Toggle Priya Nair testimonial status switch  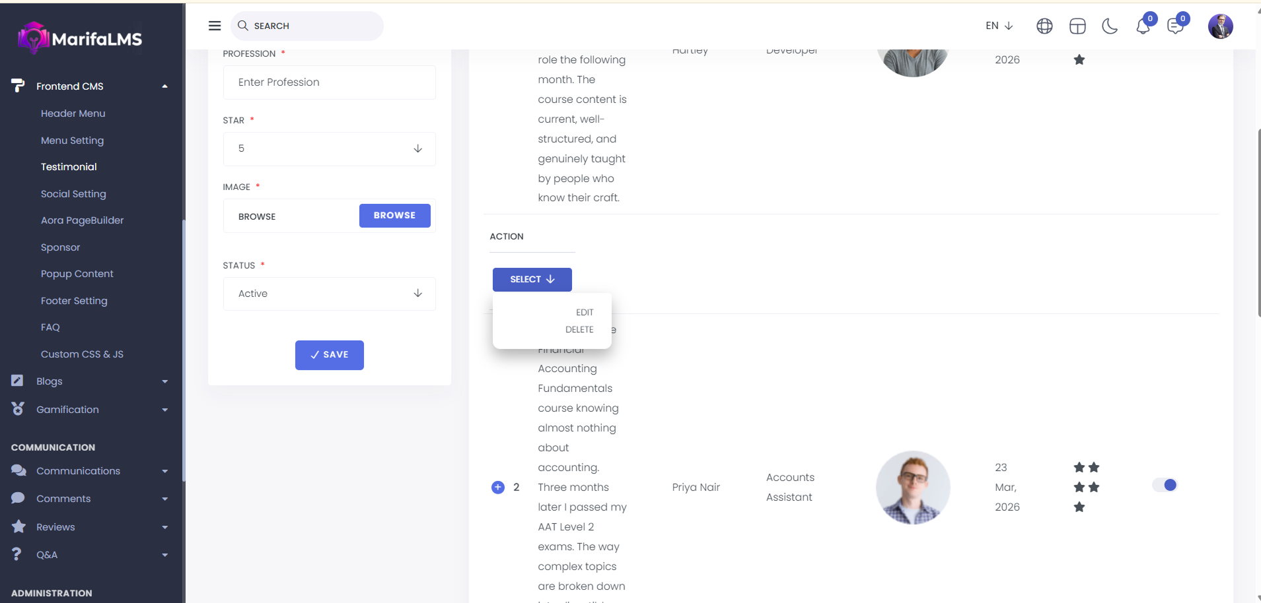point(1165,486)
